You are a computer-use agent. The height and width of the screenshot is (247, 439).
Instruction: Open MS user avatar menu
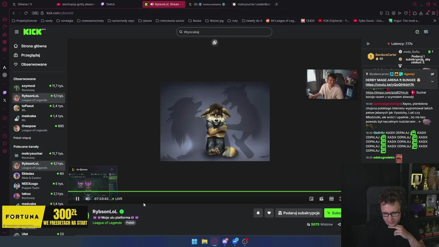[426, 32]
